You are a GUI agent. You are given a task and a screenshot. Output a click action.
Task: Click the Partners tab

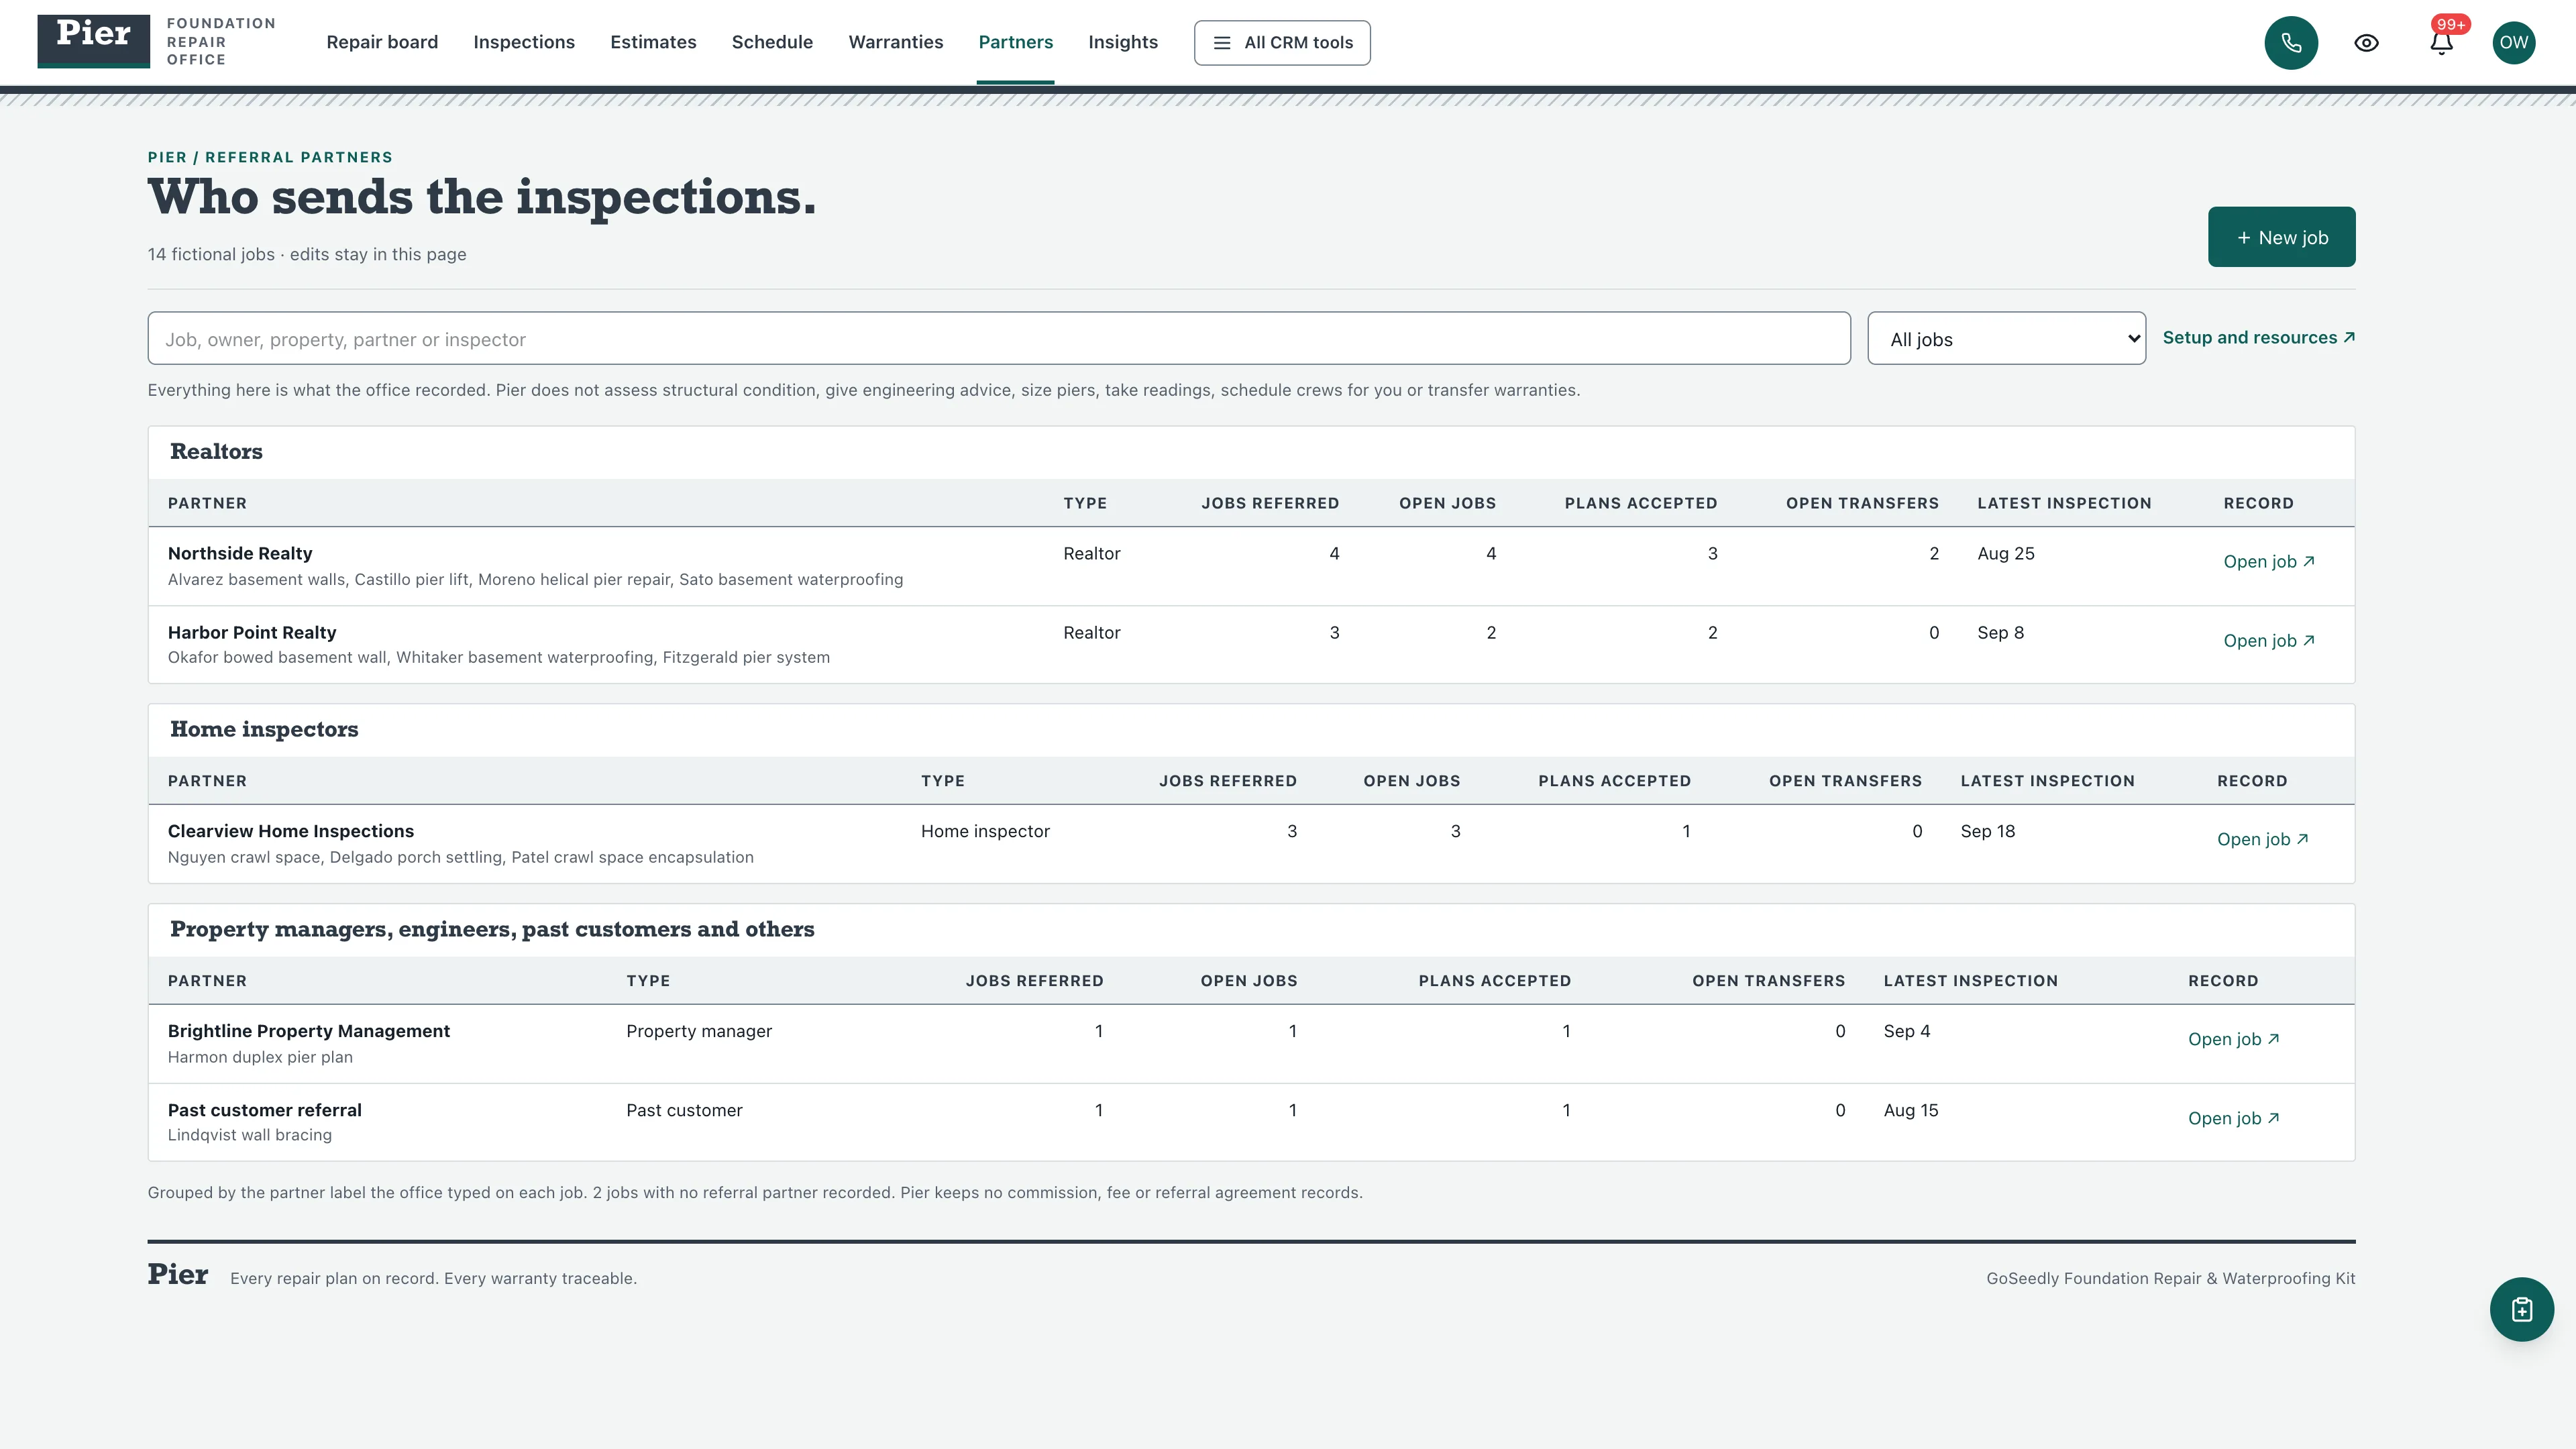(1015, 42)
